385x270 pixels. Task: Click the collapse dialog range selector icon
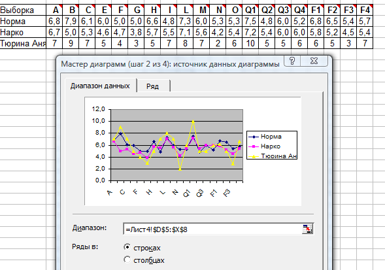point(307,229)
